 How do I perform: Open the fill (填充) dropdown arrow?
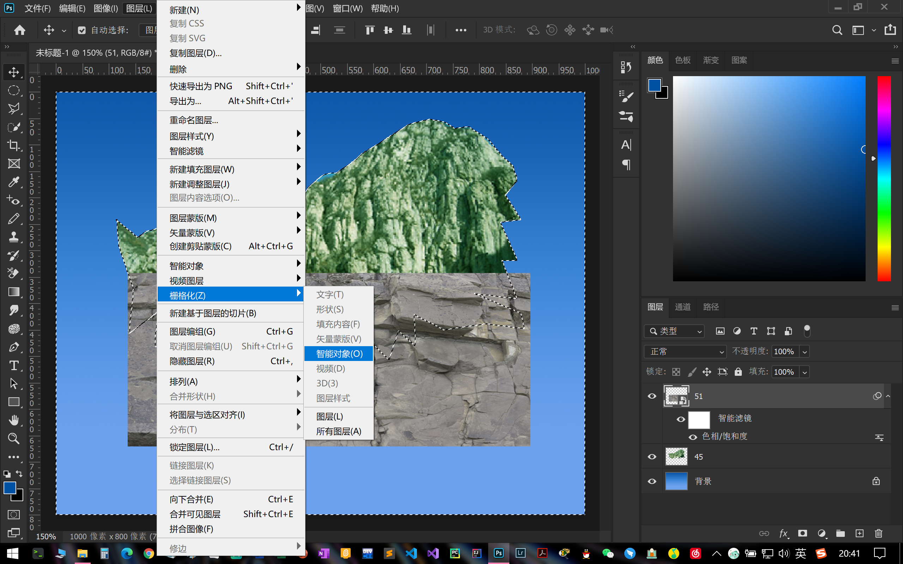[x=805, y=372]
